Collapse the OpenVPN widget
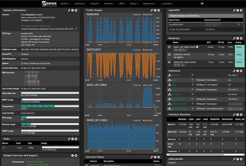 238,10
